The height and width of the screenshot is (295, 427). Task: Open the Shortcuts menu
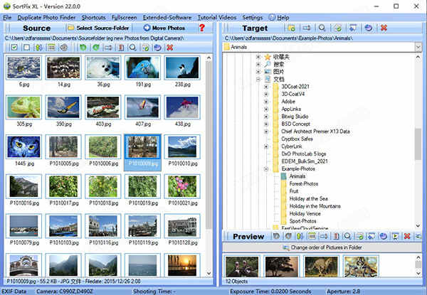94,18
